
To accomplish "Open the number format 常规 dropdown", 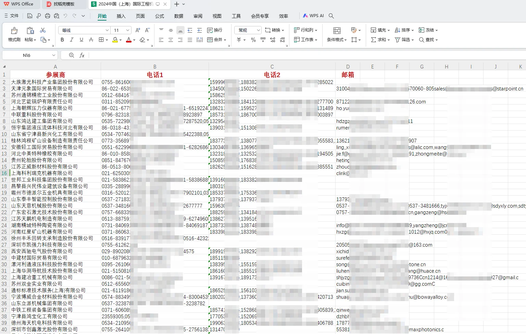I will tap(259, 30).
